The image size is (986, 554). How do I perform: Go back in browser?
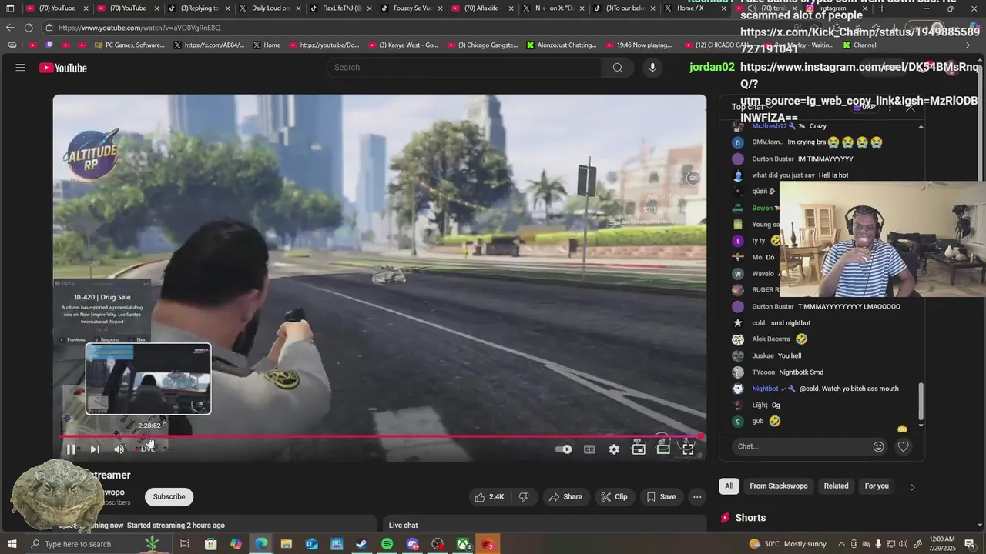point(10,28)
